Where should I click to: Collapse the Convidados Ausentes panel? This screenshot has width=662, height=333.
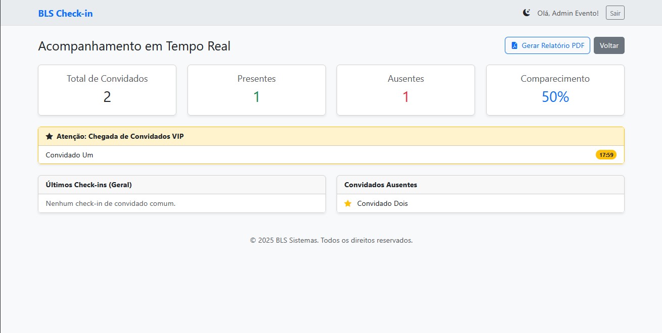(380, 185)
